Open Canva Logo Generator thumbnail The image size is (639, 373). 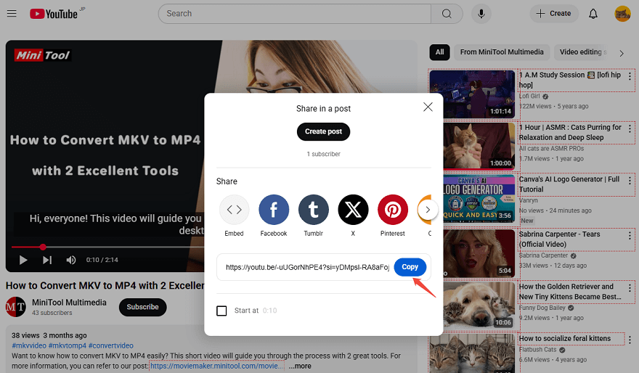click(x=479, y=198)
